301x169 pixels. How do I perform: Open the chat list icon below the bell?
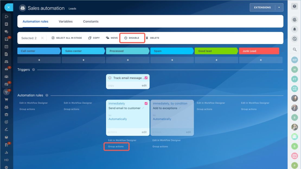click(294, 39)
